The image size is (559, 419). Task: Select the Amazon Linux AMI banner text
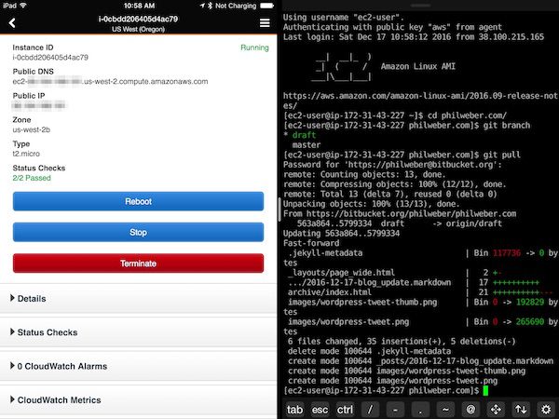click(417, 66)
